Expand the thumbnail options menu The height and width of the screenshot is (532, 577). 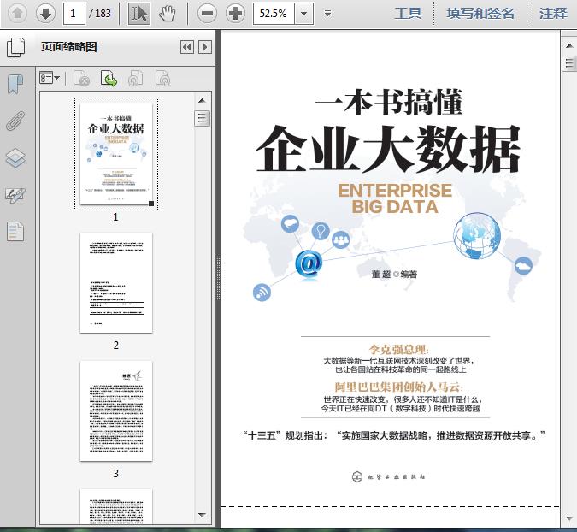pos(50,79)
